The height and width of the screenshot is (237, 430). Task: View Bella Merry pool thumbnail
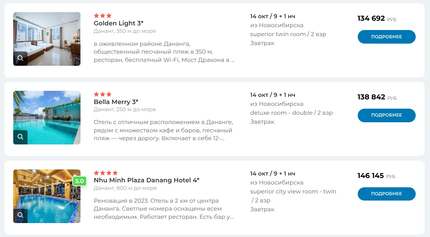47,118
